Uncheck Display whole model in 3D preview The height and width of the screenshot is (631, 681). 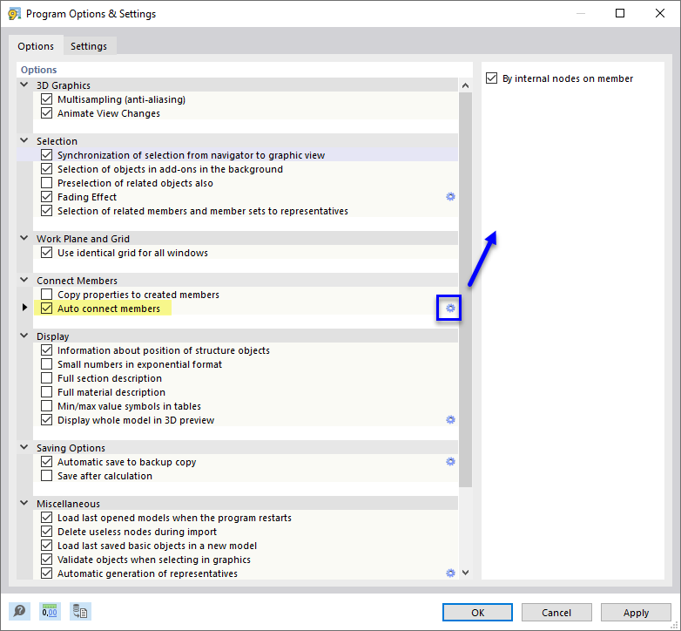[46, 420]
